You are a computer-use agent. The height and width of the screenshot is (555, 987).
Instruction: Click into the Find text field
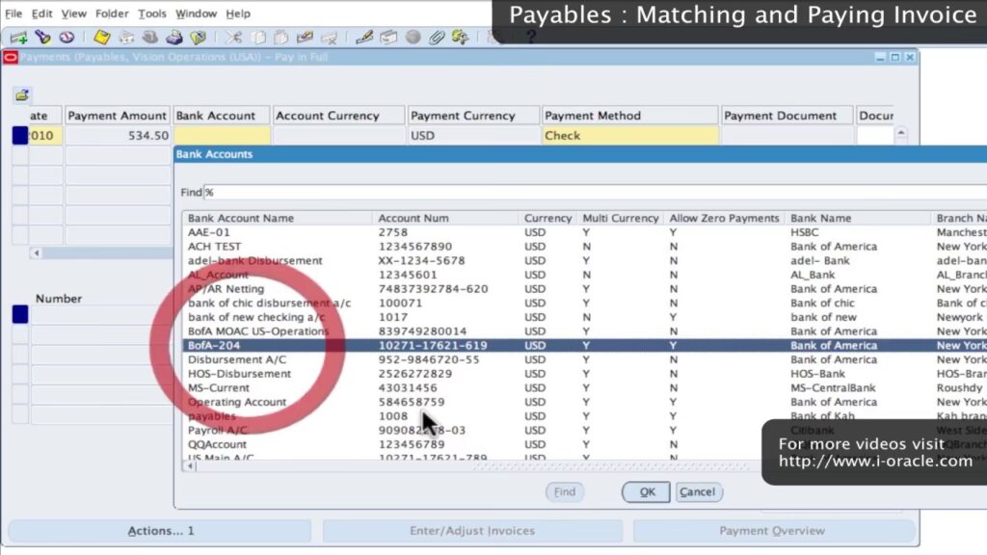tap(578, 193)
